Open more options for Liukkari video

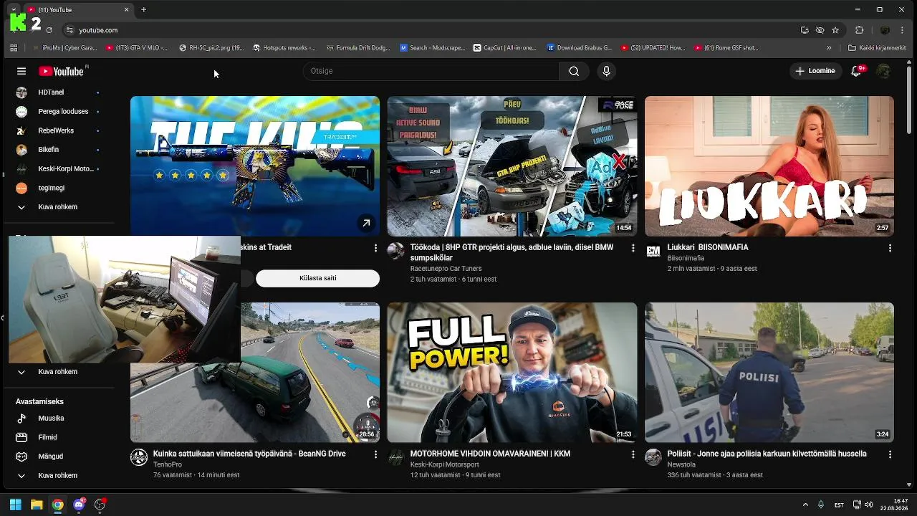(890, 248)
